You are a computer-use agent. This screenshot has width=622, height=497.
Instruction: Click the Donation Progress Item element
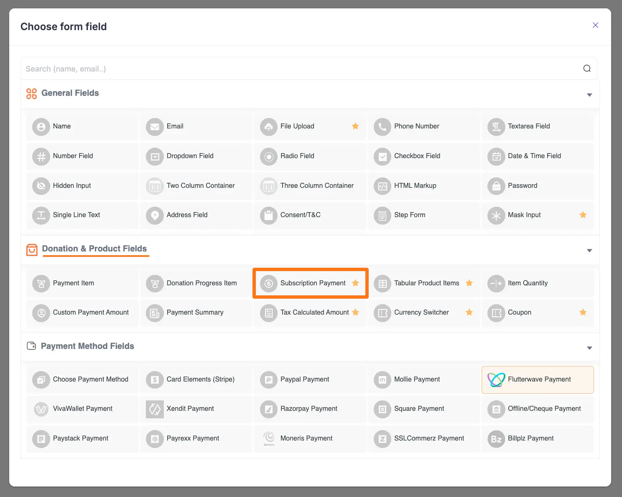(x=196, y=283)
